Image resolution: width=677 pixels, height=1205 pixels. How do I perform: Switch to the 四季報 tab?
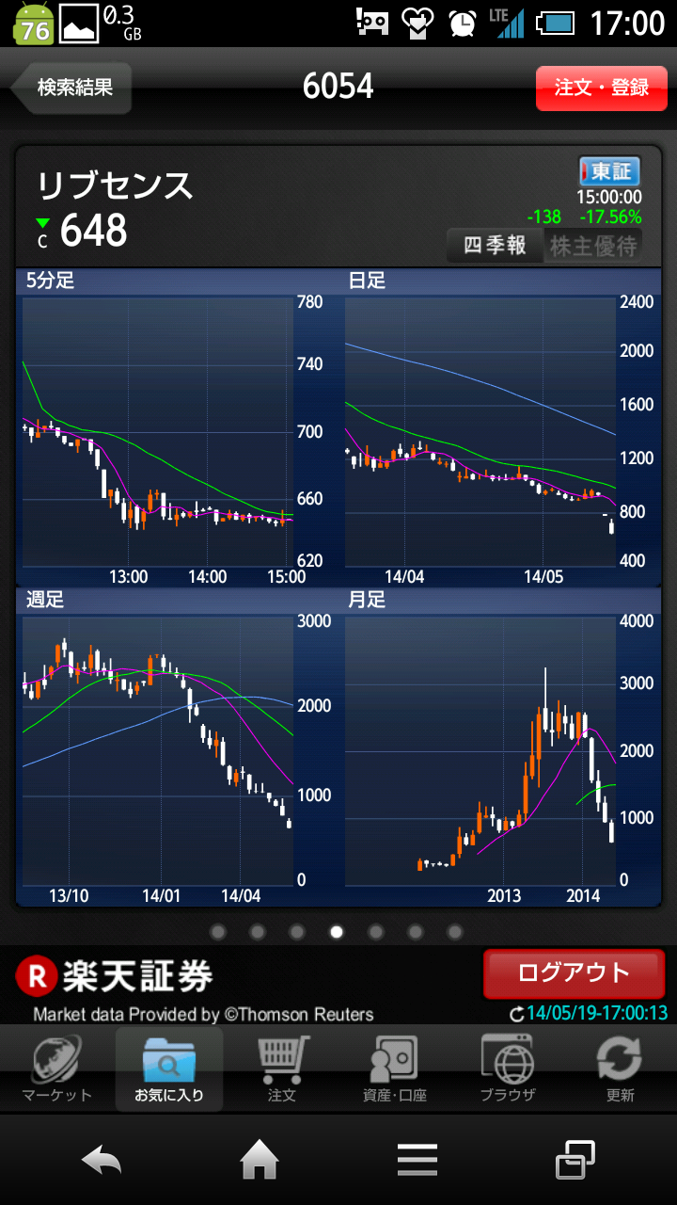tap(496, 247)
